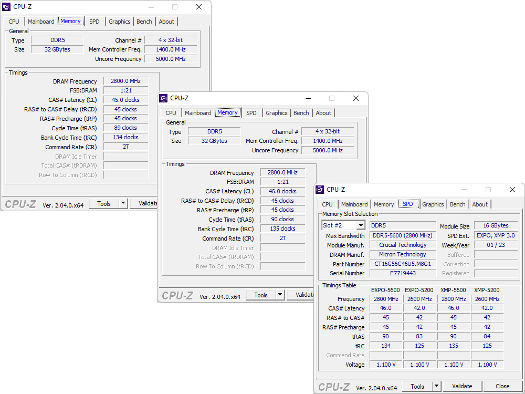Click the Tools button in the middle window
This screenshot has height=394, width=525.
[261, 295]
